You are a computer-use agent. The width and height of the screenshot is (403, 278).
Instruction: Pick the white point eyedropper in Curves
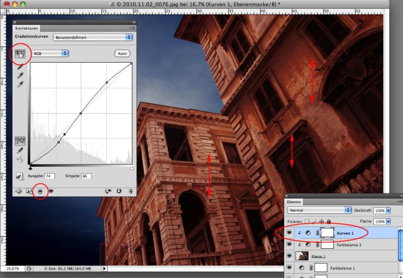20,84
